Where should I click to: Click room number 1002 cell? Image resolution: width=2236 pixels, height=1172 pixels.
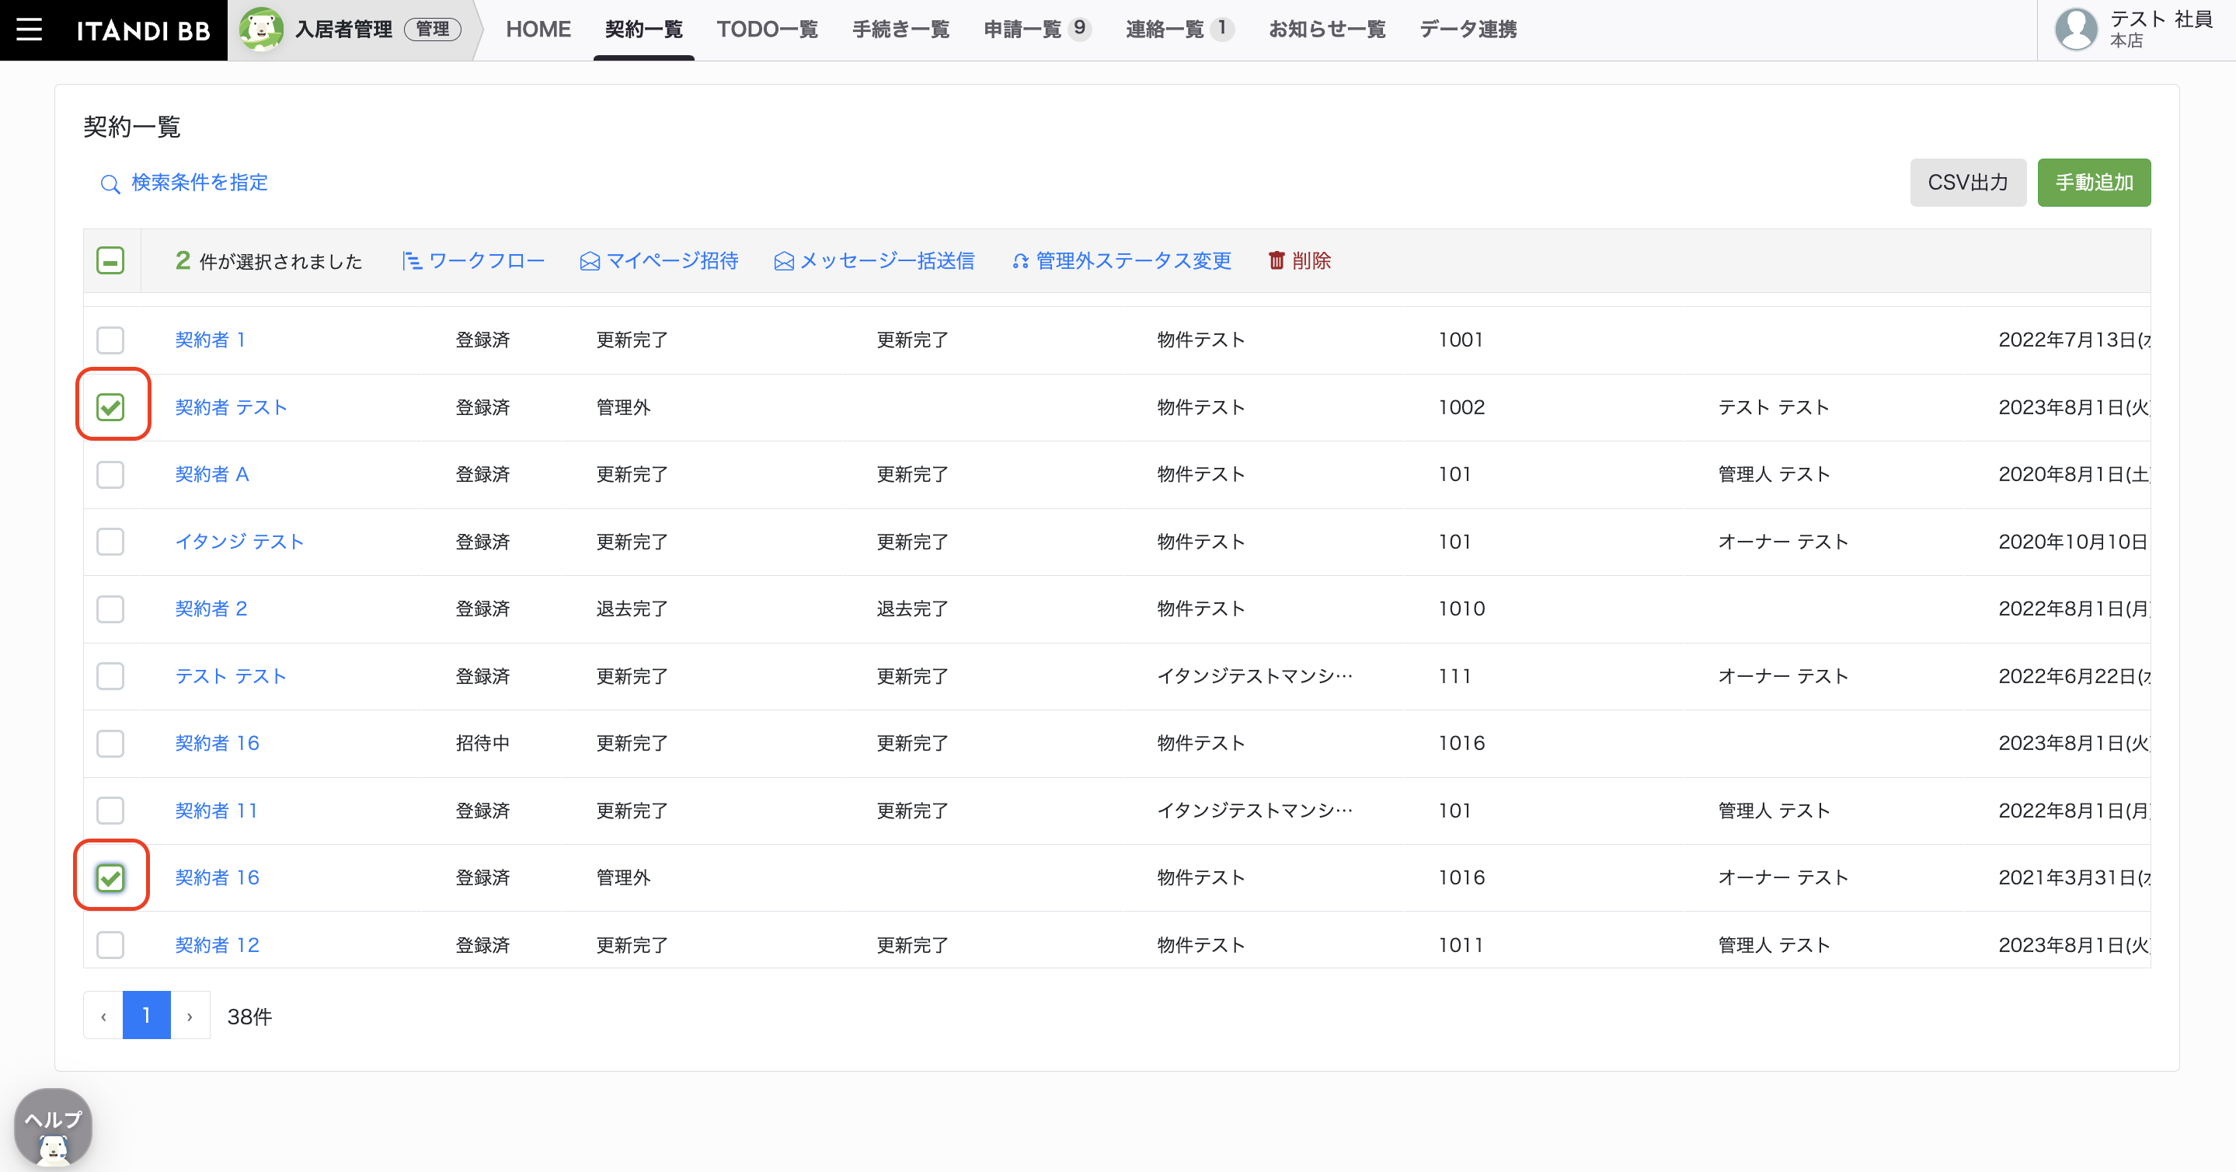coord(1461,407)
